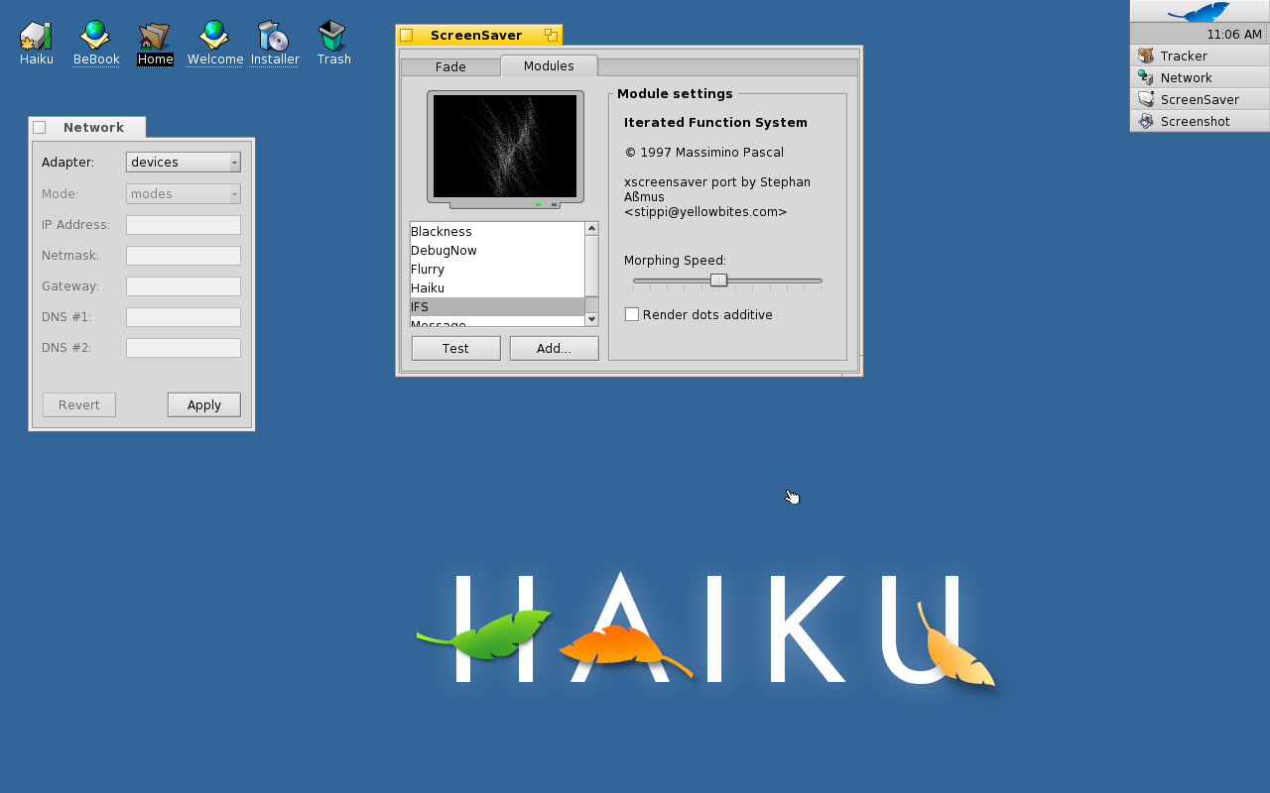Viewport: 1270px width, 793px height.
Task: Click Revert in the Network window
Action: tap(79, 404)
